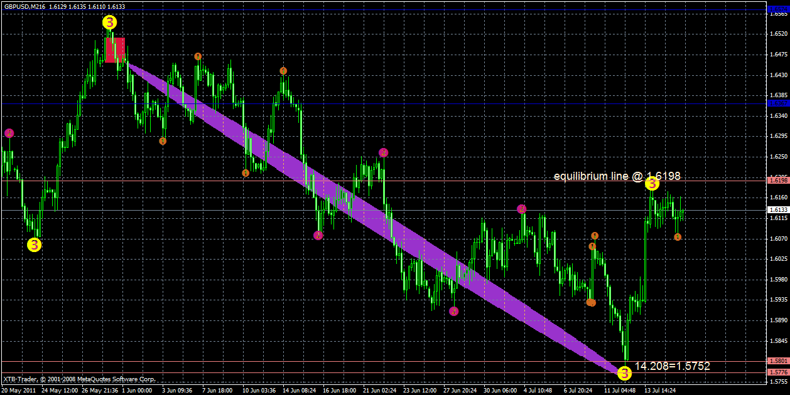The height and width of the screenshot is (395, 790).
Task: Click the 1.5980 price axis label
Action: (779, 280)
